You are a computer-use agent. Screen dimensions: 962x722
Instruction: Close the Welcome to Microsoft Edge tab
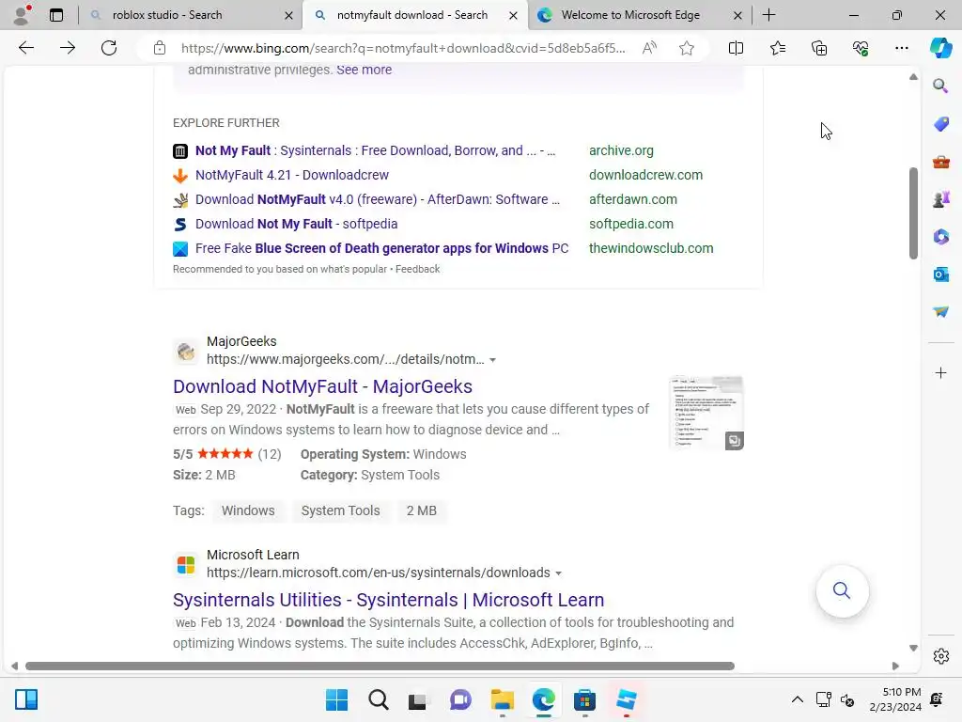pyautogui.click(x=738, y=15)
